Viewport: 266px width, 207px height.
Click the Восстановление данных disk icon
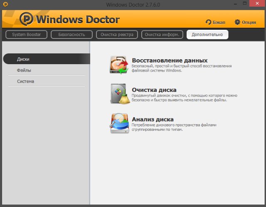click(x=119, y=65)
